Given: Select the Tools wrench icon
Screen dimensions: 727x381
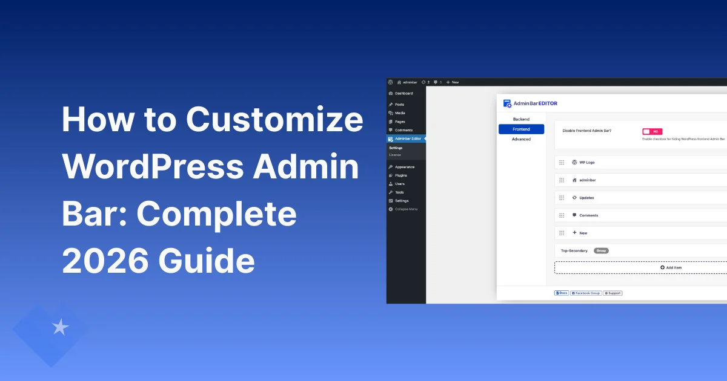Looking at the screenshot, I should tap(391, 192).
